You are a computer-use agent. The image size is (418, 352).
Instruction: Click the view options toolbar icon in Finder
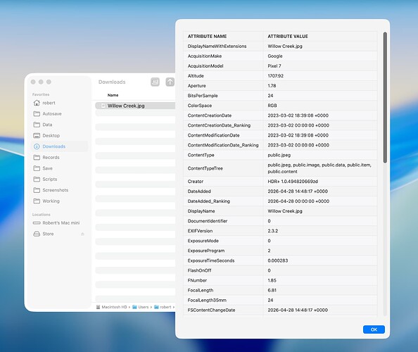coord(155,82)
